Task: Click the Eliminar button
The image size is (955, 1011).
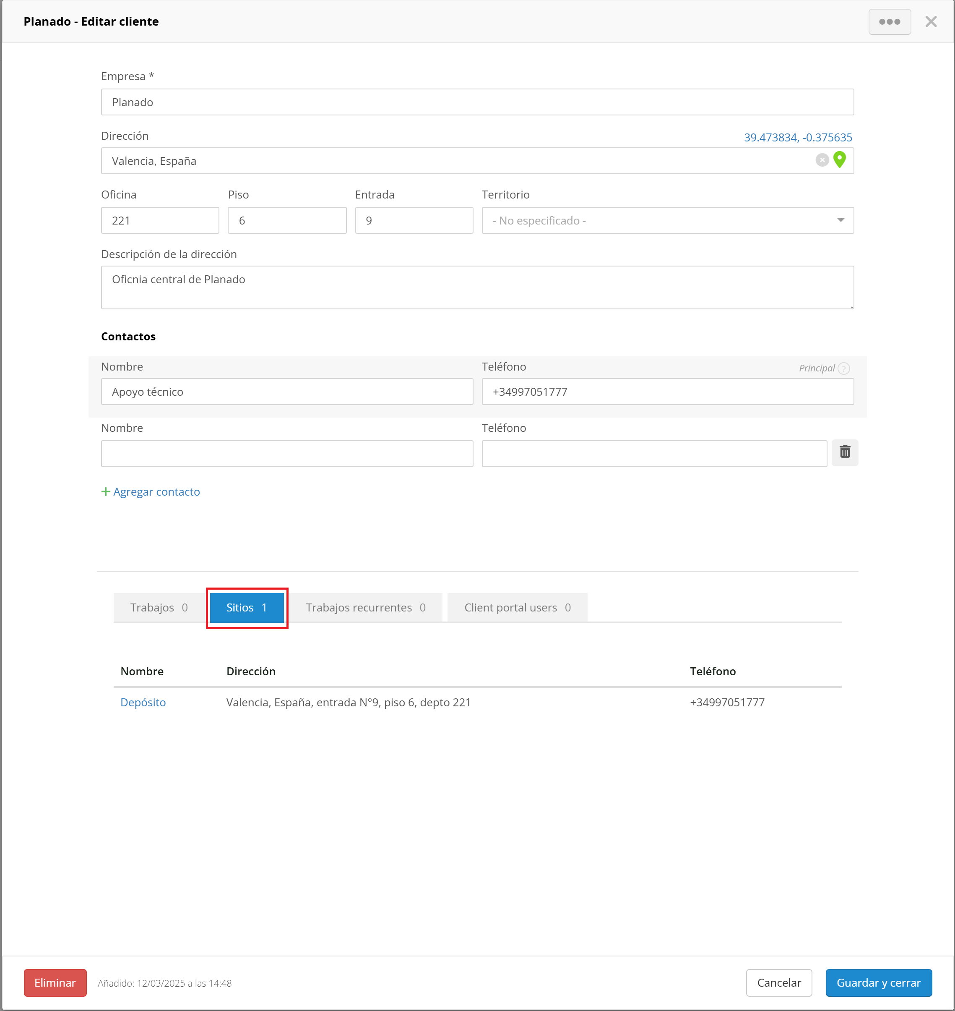Action: coord(55,982)
